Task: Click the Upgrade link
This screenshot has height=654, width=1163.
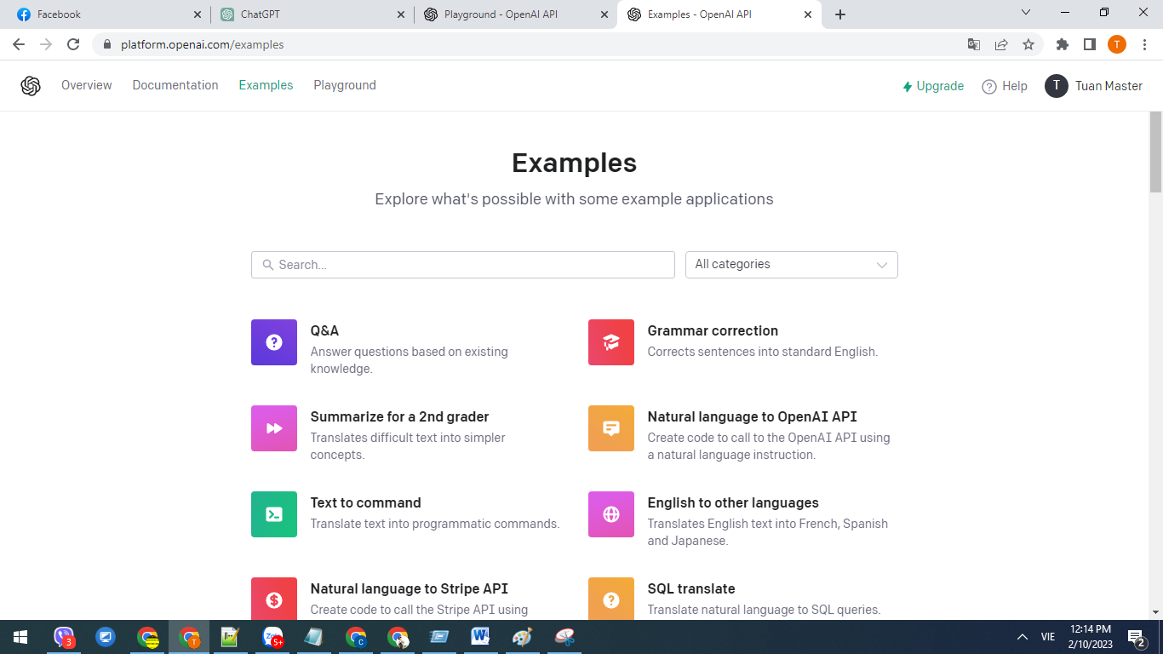Action: click(933, 86)
